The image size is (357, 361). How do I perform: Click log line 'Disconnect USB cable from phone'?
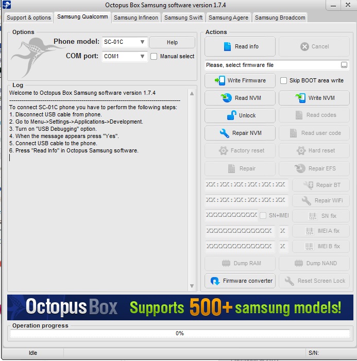click(x=55, y=114)
